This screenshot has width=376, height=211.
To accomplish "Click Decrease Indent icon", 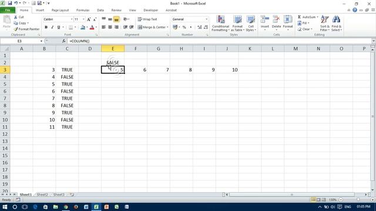I will point(125,28).
